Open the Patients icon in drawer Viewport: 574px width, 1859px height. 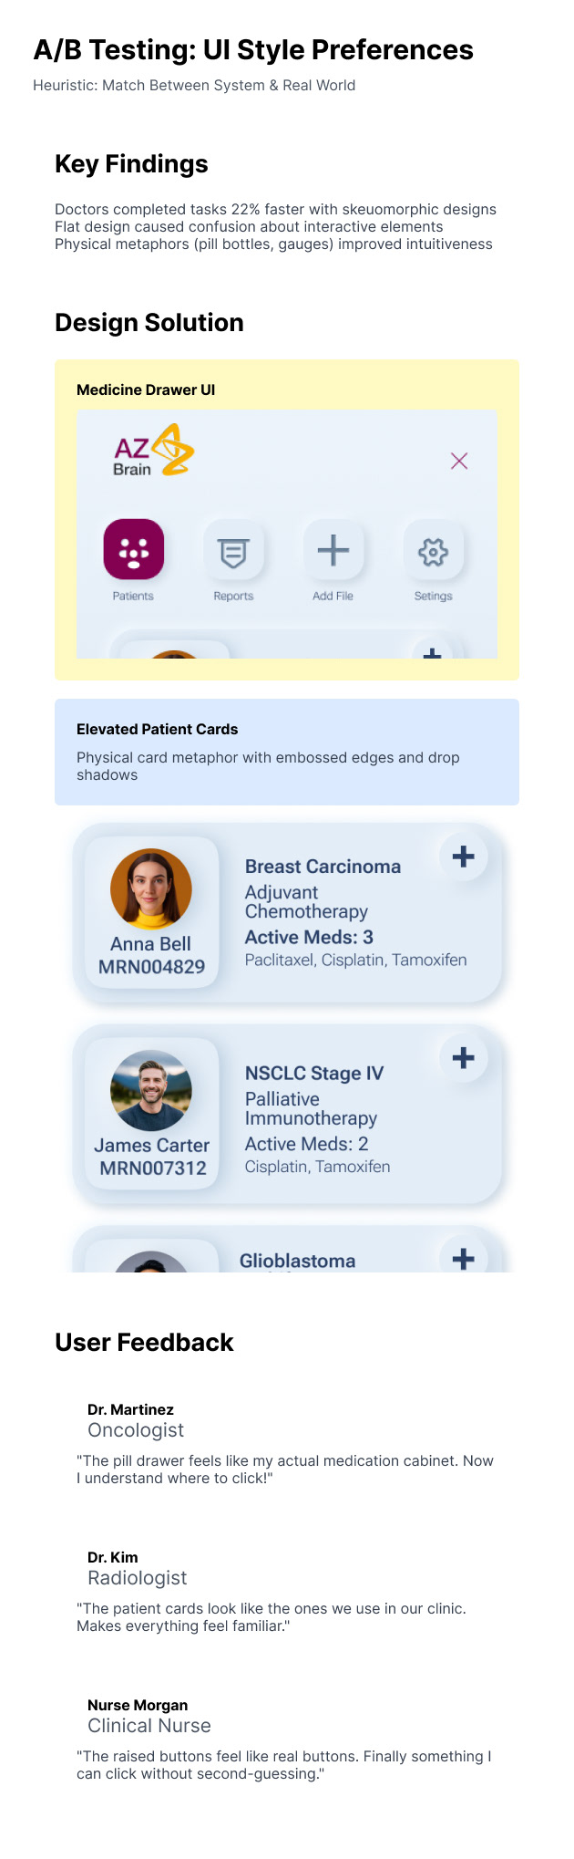click(x=134, y=549)
